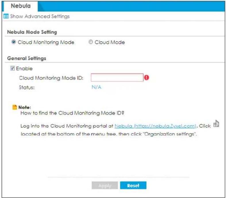The width and height of the screenshot is (226, 198).
Task: Click the Nebula Mode Setting heading
Action: (32, 32)
